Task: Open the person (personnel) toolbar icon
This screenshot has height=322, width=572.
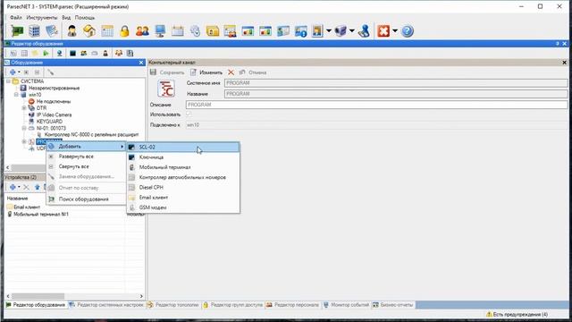Action: (x=71, y=31)
